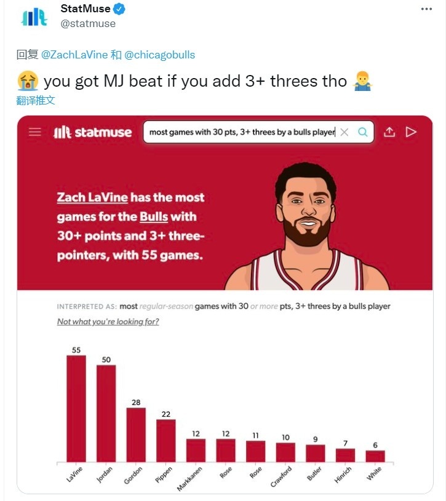The width and height of the screenshot is (446, 501).
Task: Open the @ZachLaVine mention link
Action: tap(74, 55)
